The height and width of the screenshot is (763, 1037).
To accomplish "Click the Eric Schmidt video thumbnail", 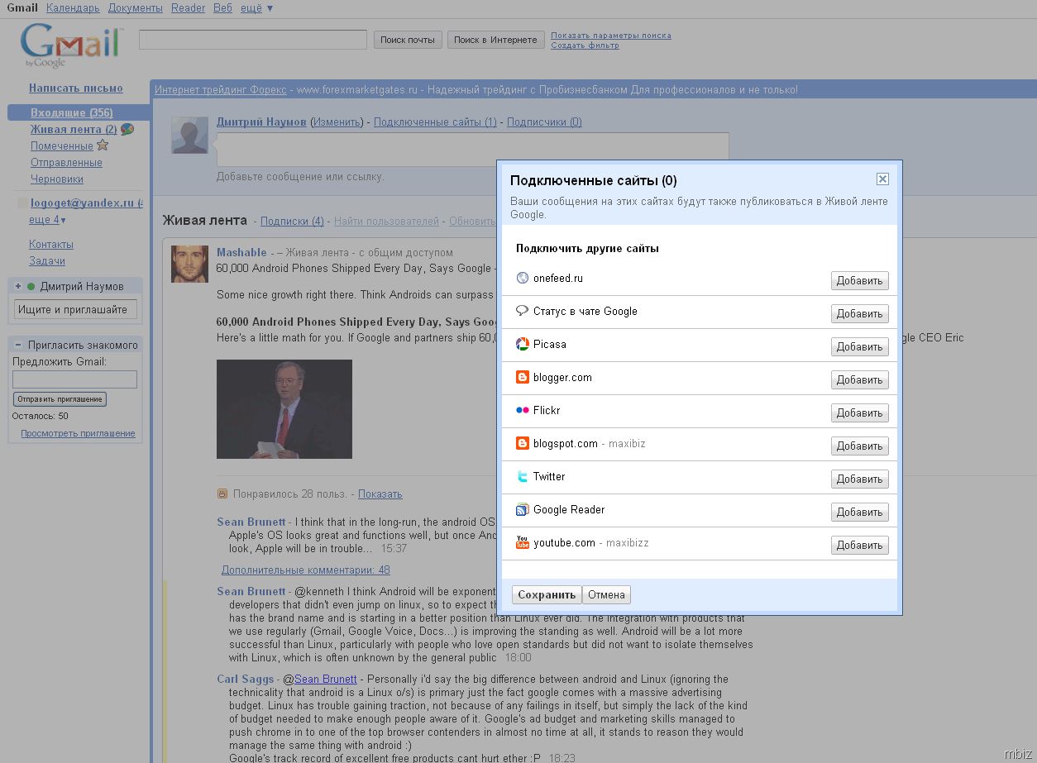I will pyautogui.click(x=284, y=409).
